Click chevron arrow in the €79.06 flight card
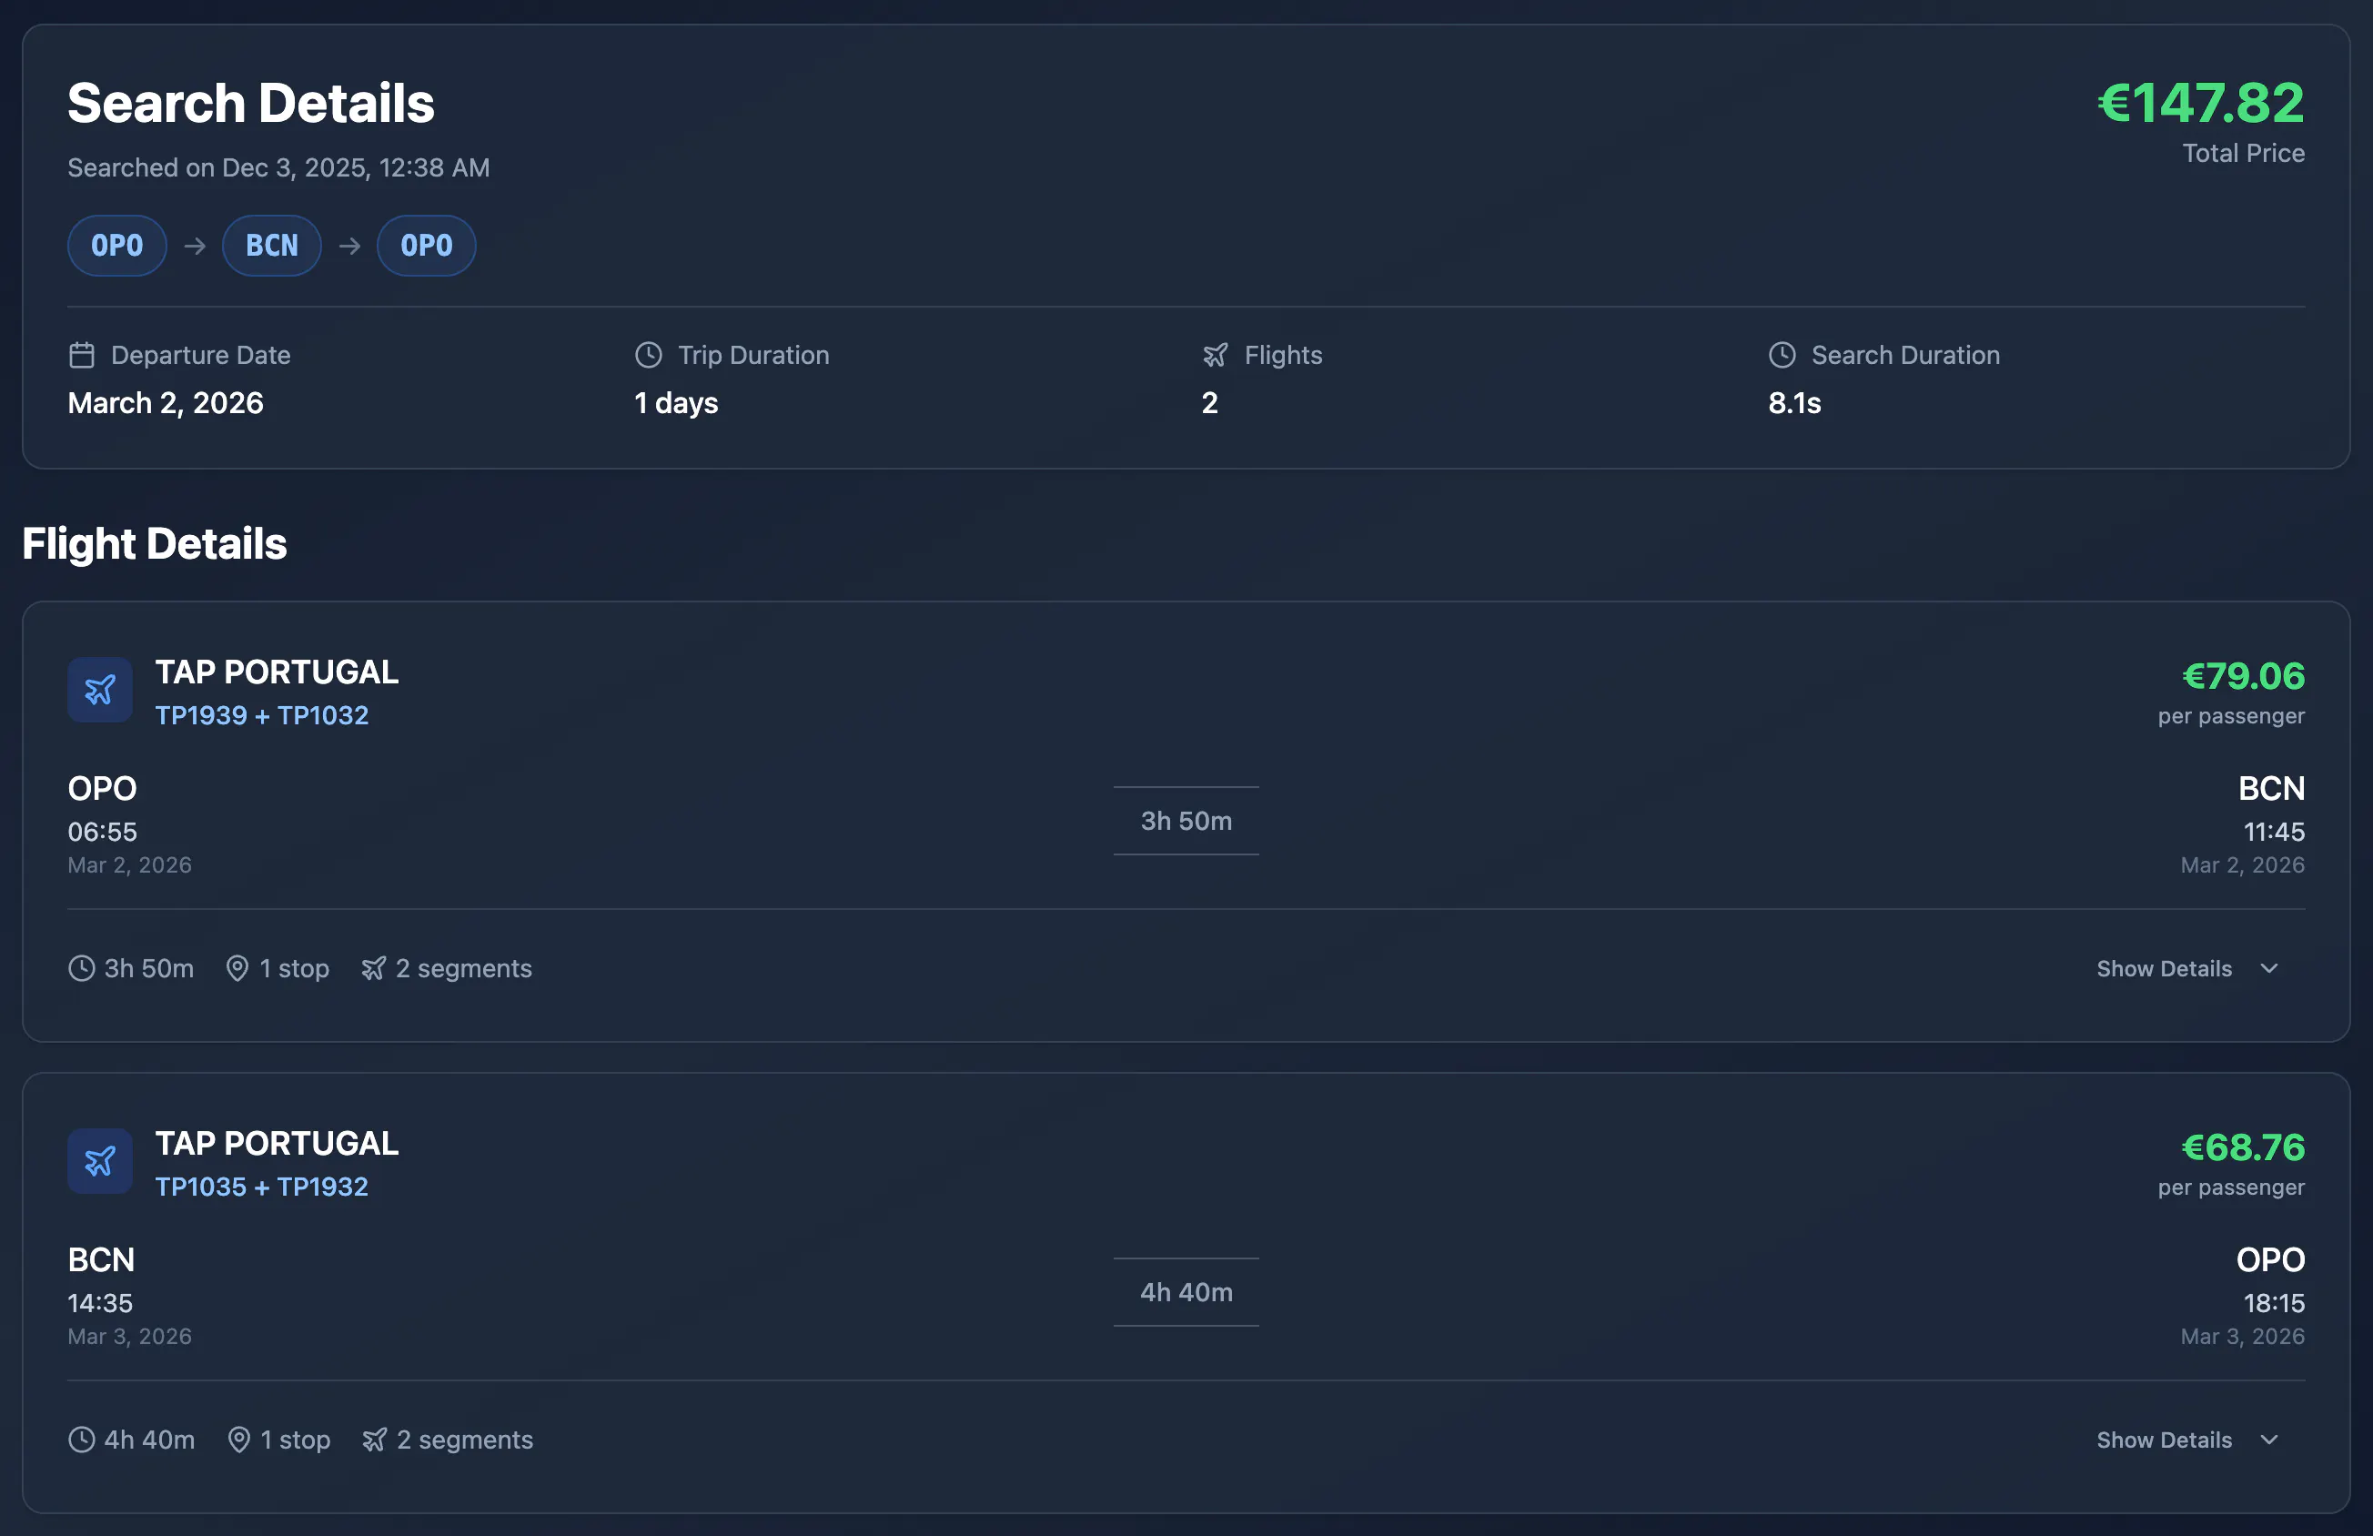Viewport: 2373px width, 1536px height. 2269,968
